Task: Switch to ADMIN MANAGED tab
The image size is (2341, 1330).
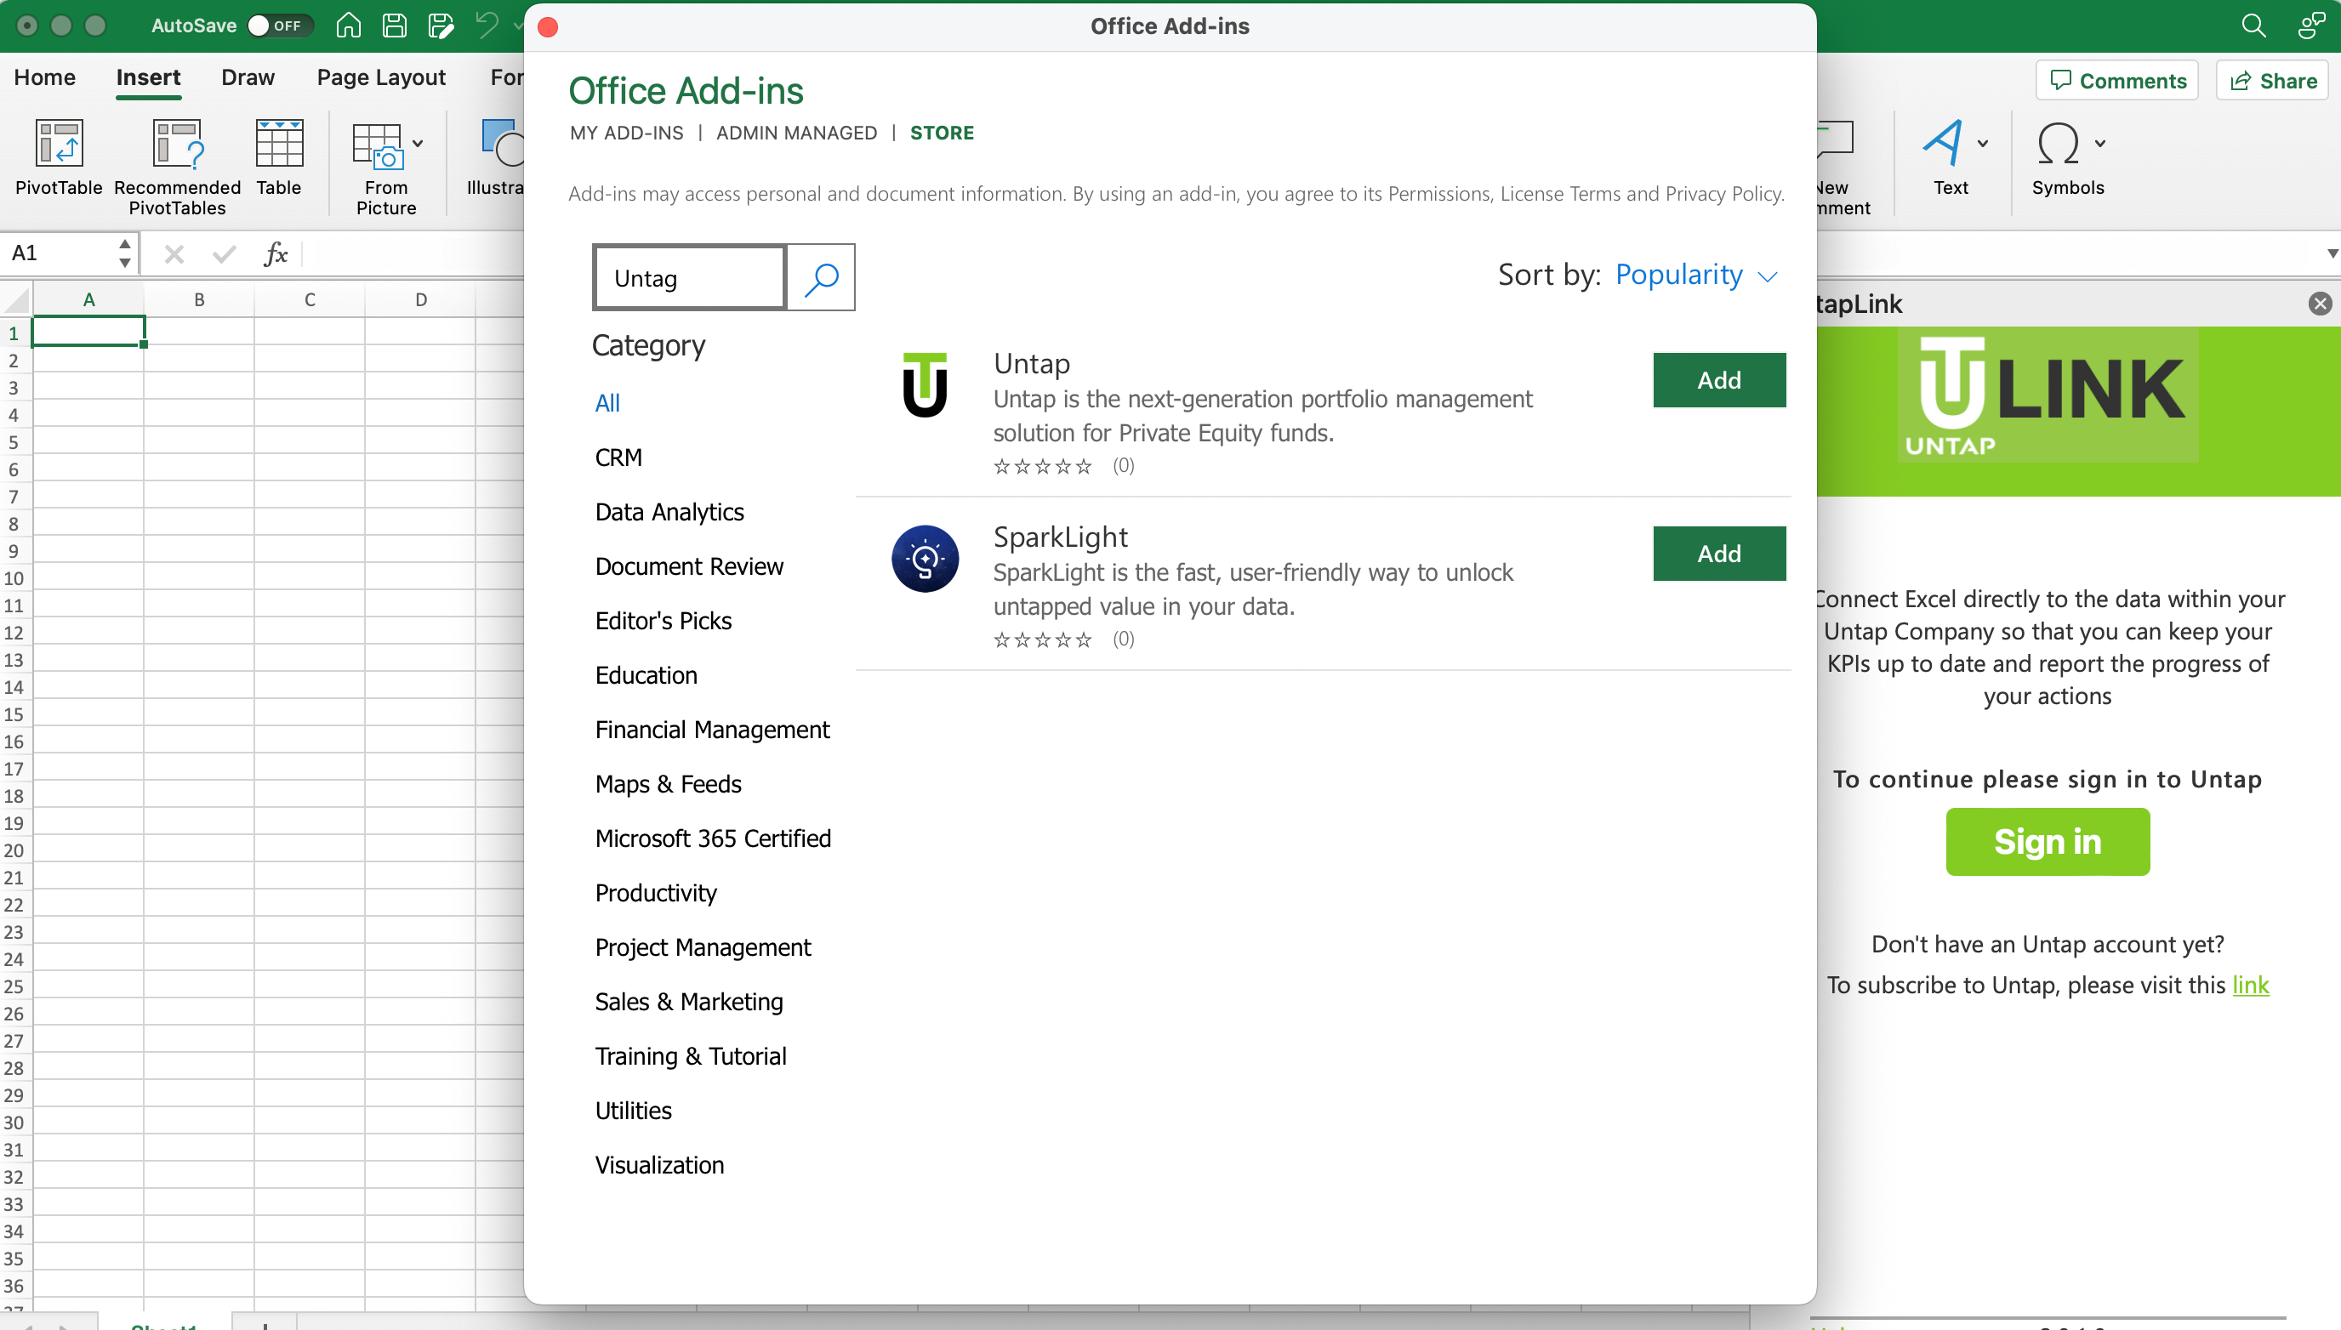Action: pyautogui.click(x=797, y=134)
